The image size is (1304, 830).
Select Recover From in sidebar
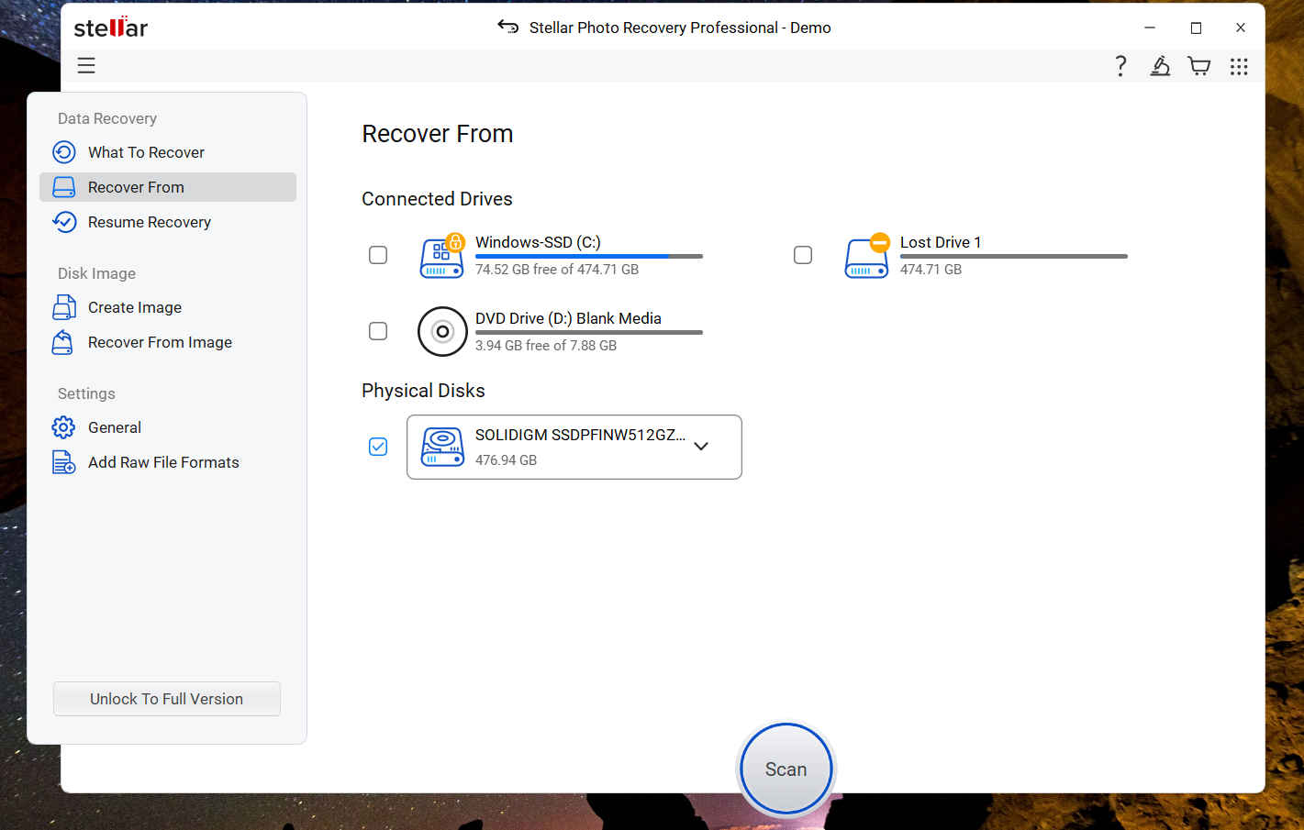tap(168, 187)
